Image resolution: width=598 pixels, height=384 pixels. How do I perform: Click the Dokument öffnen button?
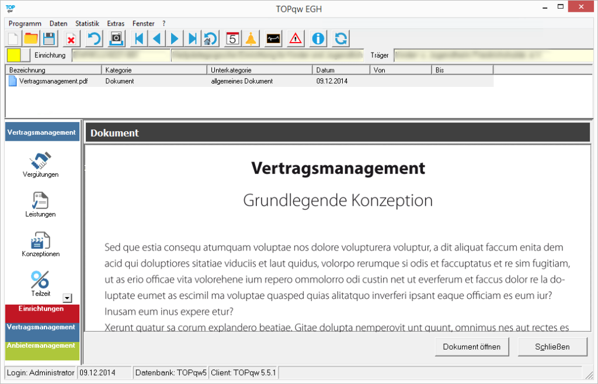(x=472, y=347)
